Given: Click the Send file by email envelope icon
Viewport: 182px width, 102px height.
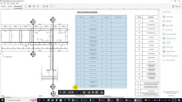Looking at the screenshot, I should coord(34,6).
